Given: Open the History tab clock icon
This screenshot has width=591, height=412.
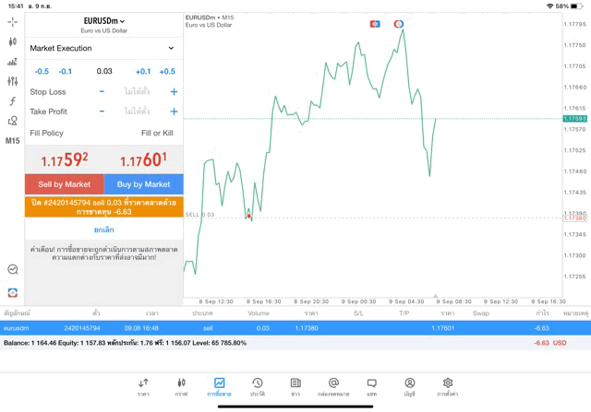Looking at the screenshot, I should (x=257, y=386).
